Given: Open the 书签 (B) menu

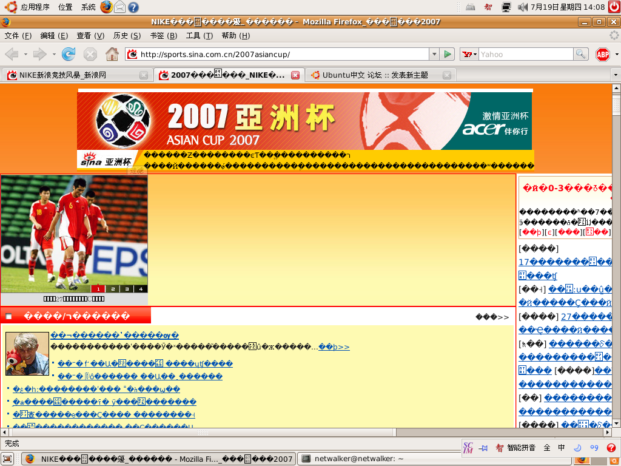Looking at the screenshot, I should tap(164, 36).
